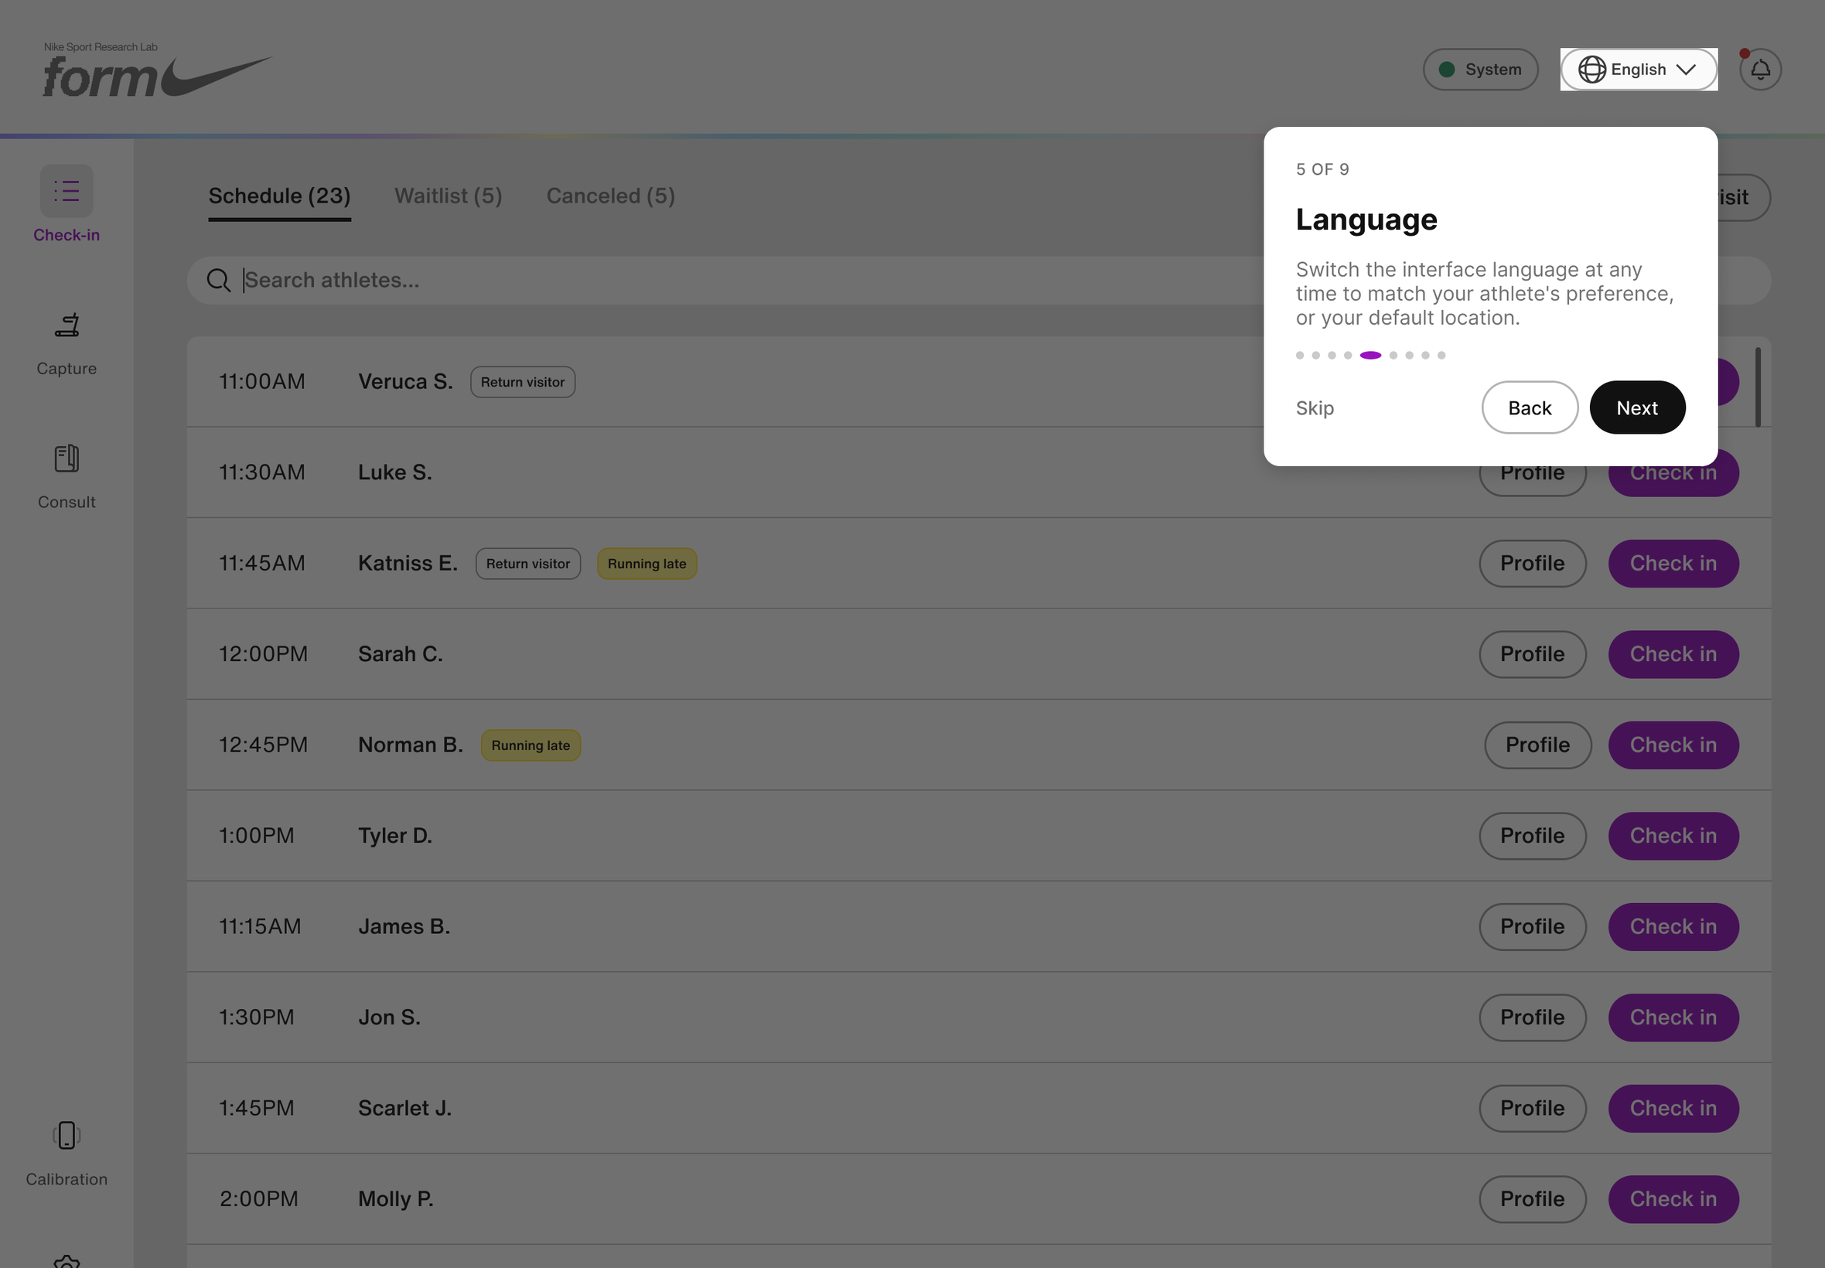This screenshot has width=1825, height=1268.
Task: Open Profile for Katniss E.
Action: point(1532,564)
